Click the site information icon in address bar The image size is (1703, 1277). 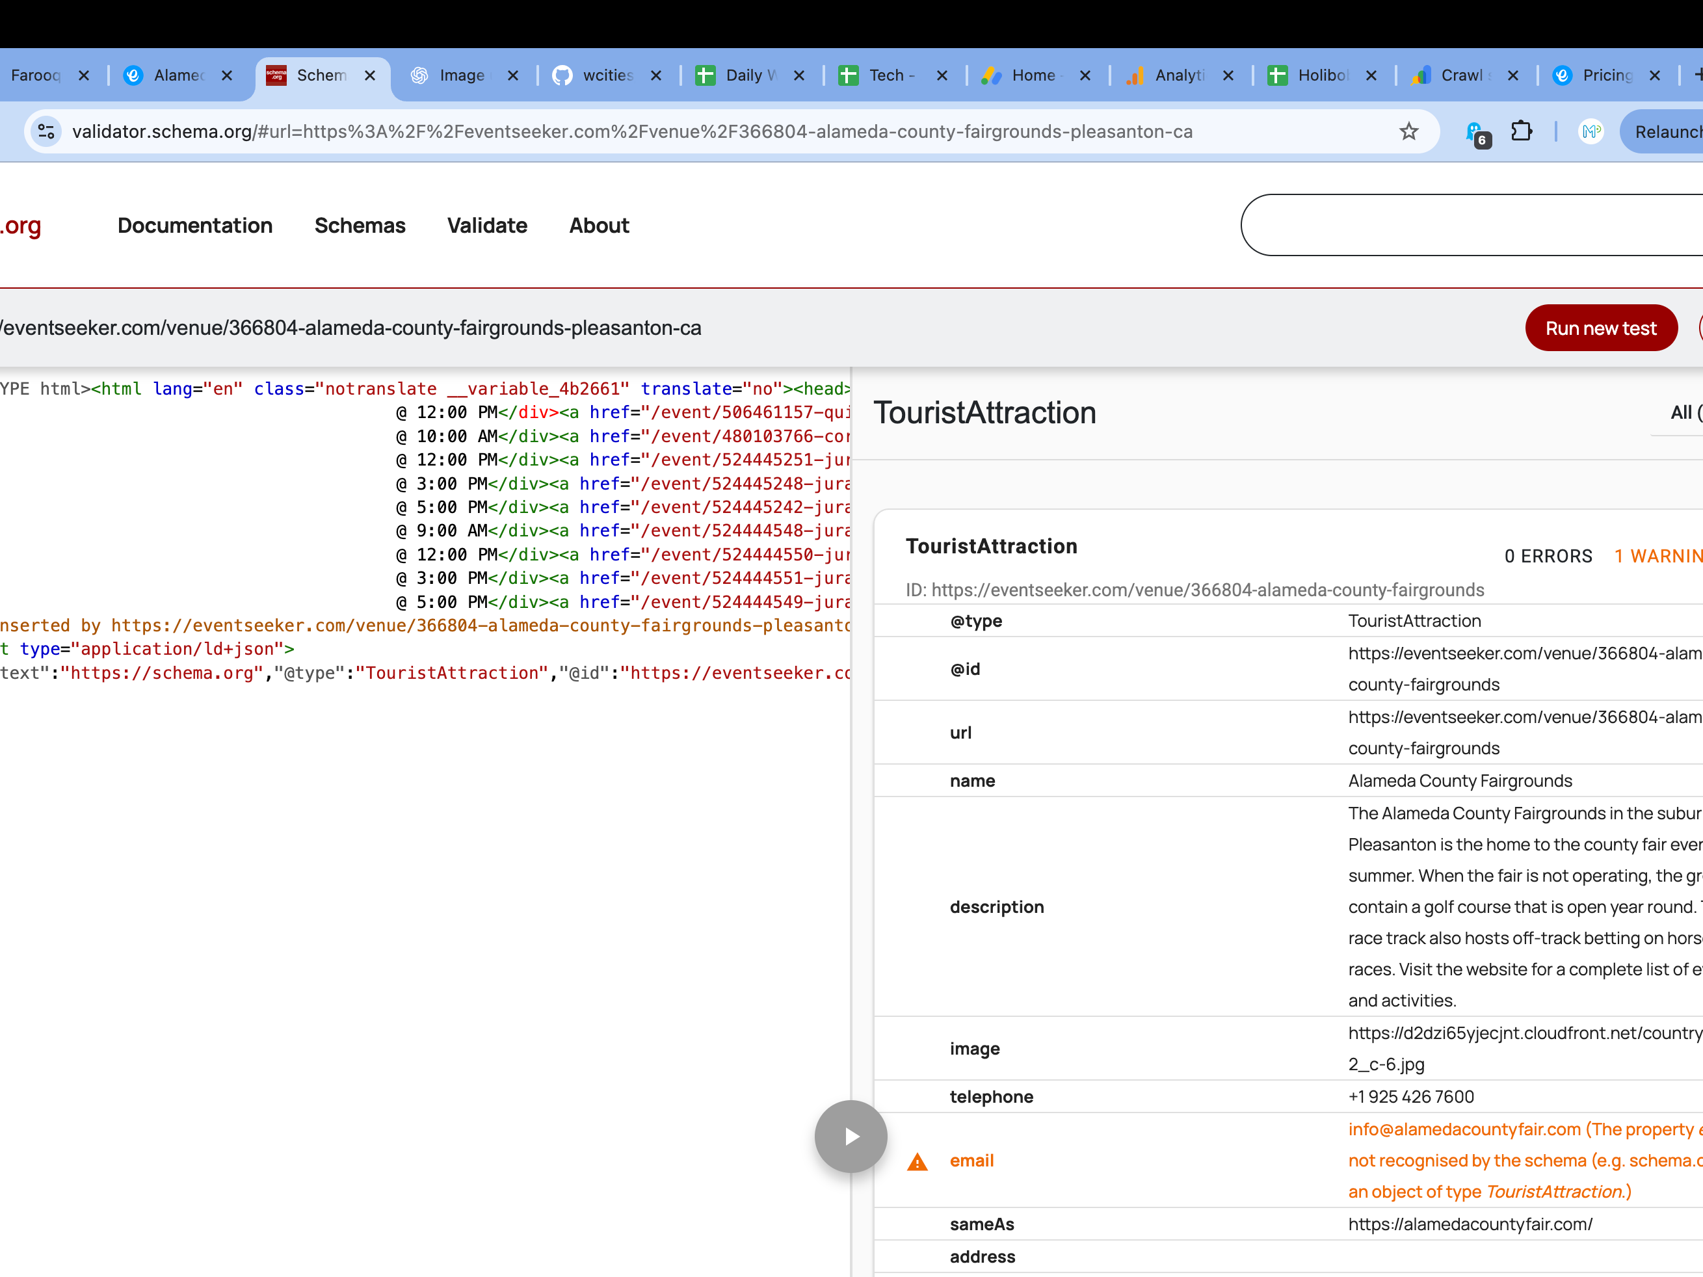[x=46, y=131]
